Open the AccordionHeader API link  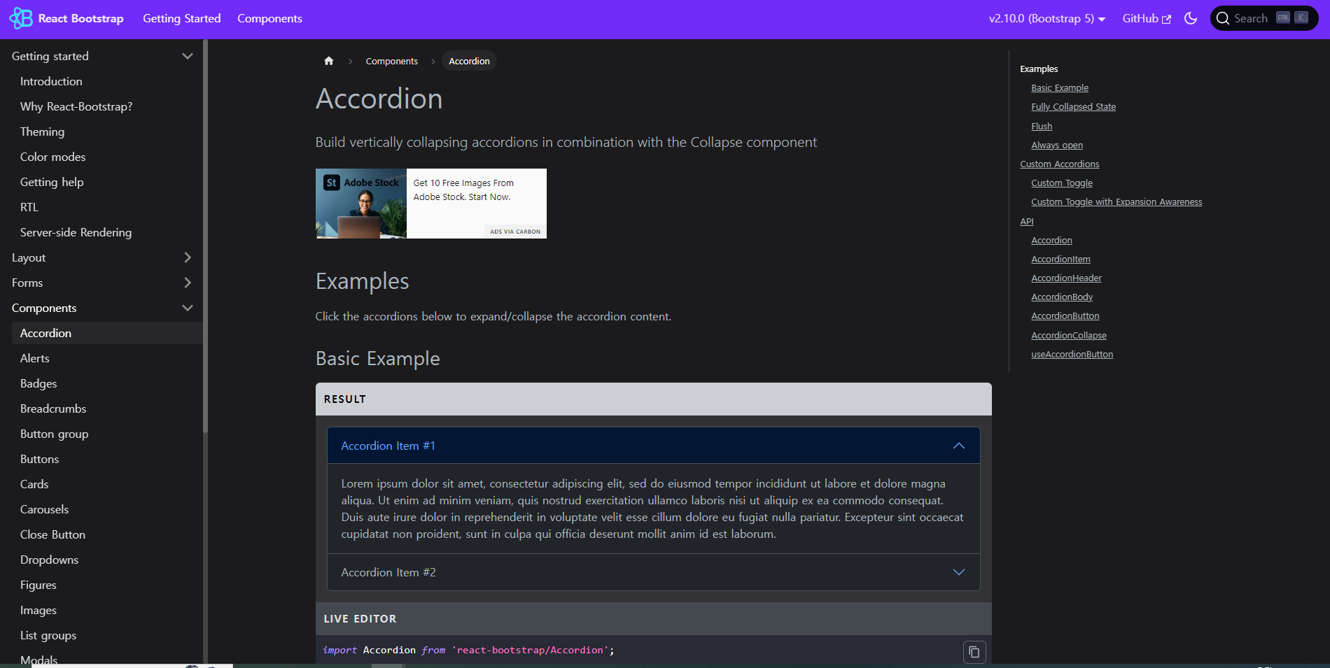1065,278
